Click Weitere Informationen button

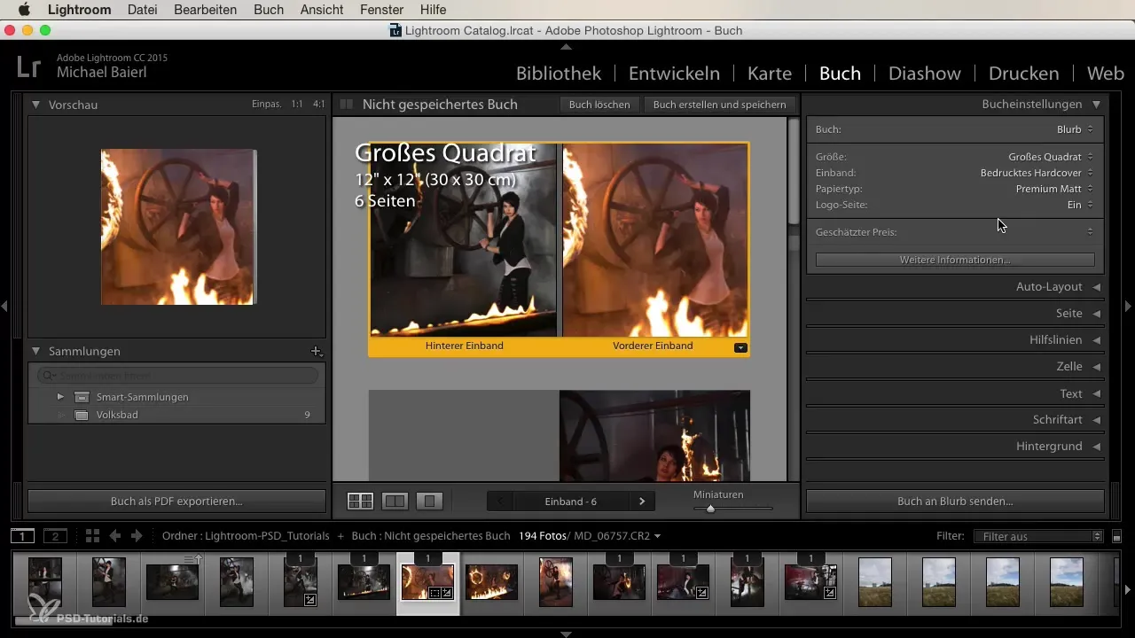[x=955, y=260]
